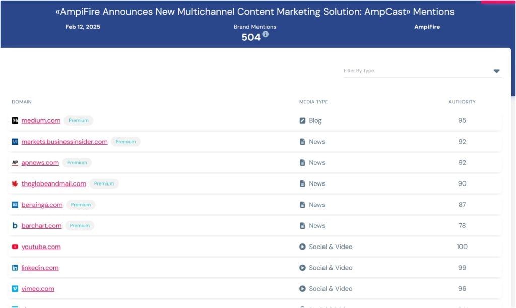Click the Medium favicon icon
Image resolution: width=516 pixels, height=308 pixels.
[x=15, y=120]
